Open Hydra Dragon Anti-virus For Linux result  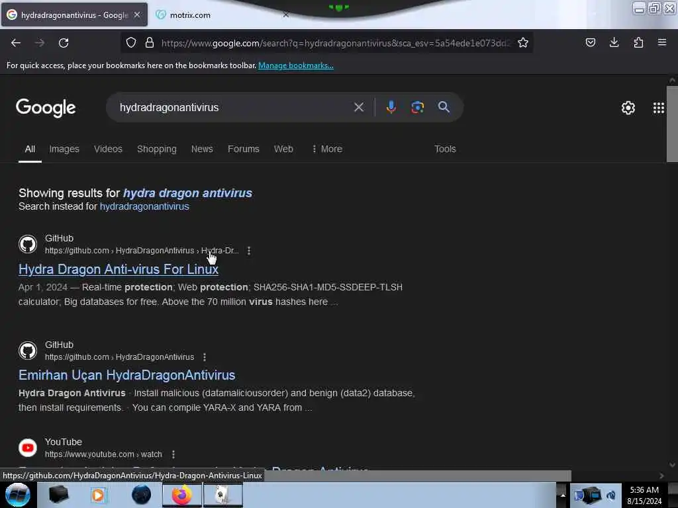pyautogui.click(x=119, y=269)
